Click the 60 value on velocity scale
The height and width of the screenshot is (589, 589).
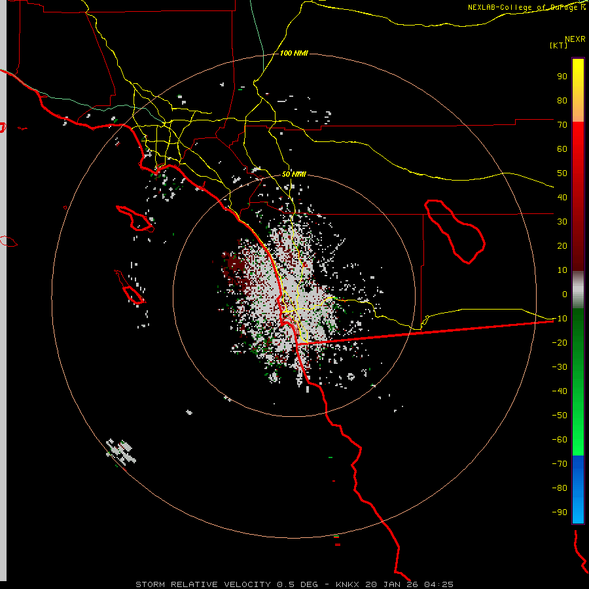click(x=562, y=149)
